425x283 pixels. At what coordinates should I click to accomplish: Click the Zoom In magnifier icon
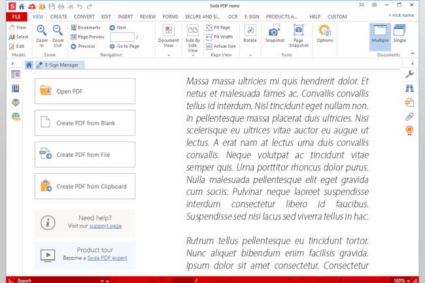click(41, 31)
